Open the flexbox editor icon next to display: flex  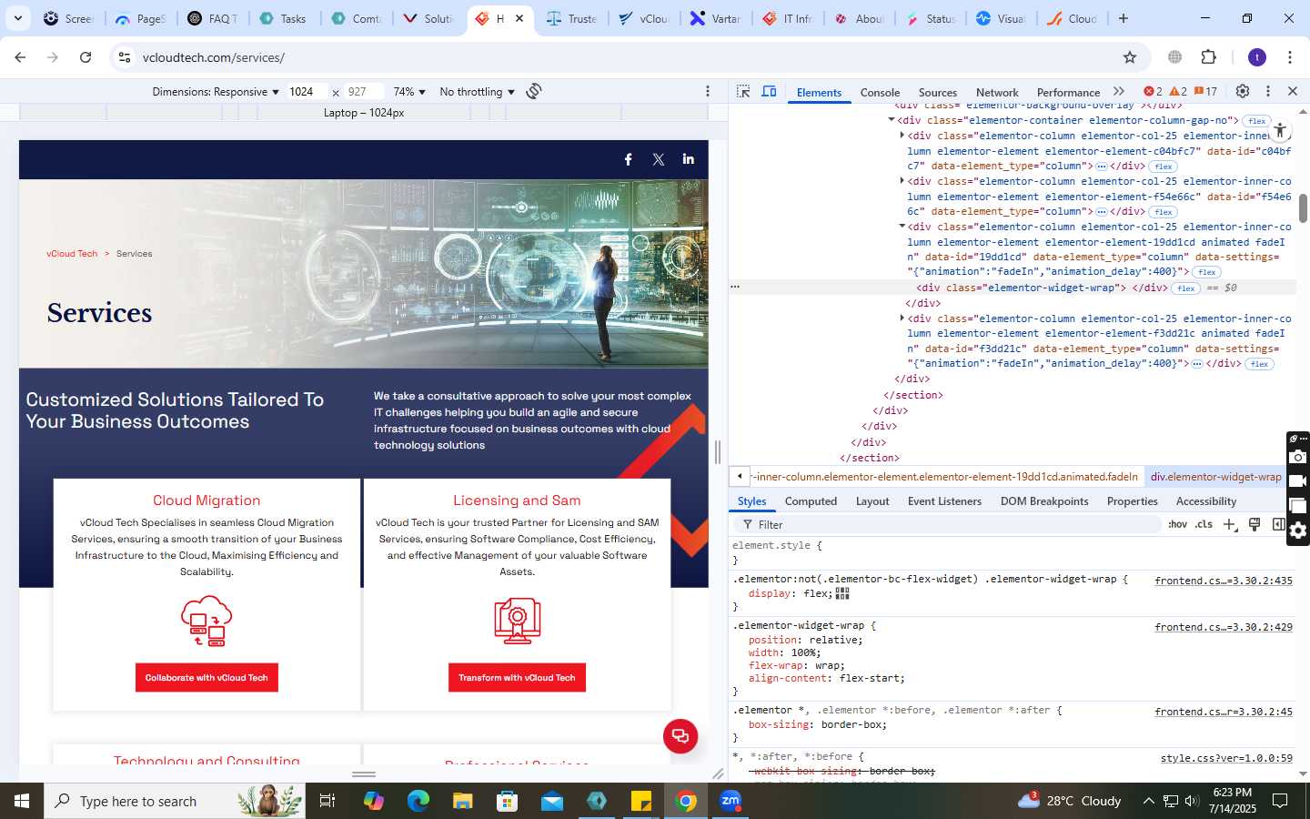(x=842, y=593)
